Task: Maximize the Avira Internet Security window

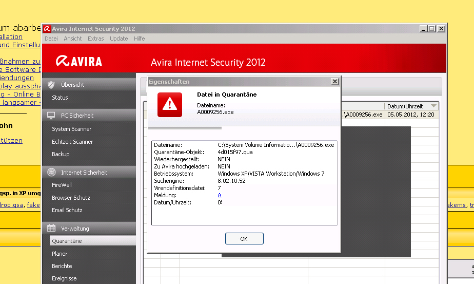Action: pyautogui.click(x=432, y=28)
